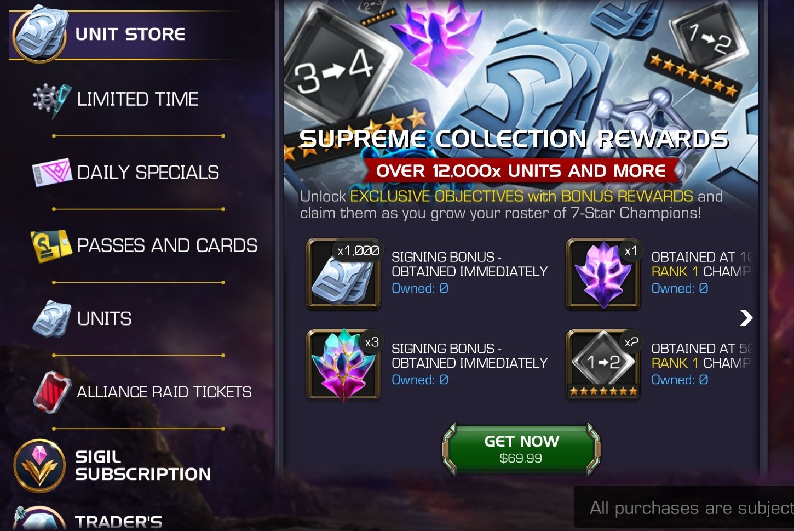Tap the x2 rank 1→2 gem reward icon
Viewport: 794px width, 531px height.
click(603, 365)
